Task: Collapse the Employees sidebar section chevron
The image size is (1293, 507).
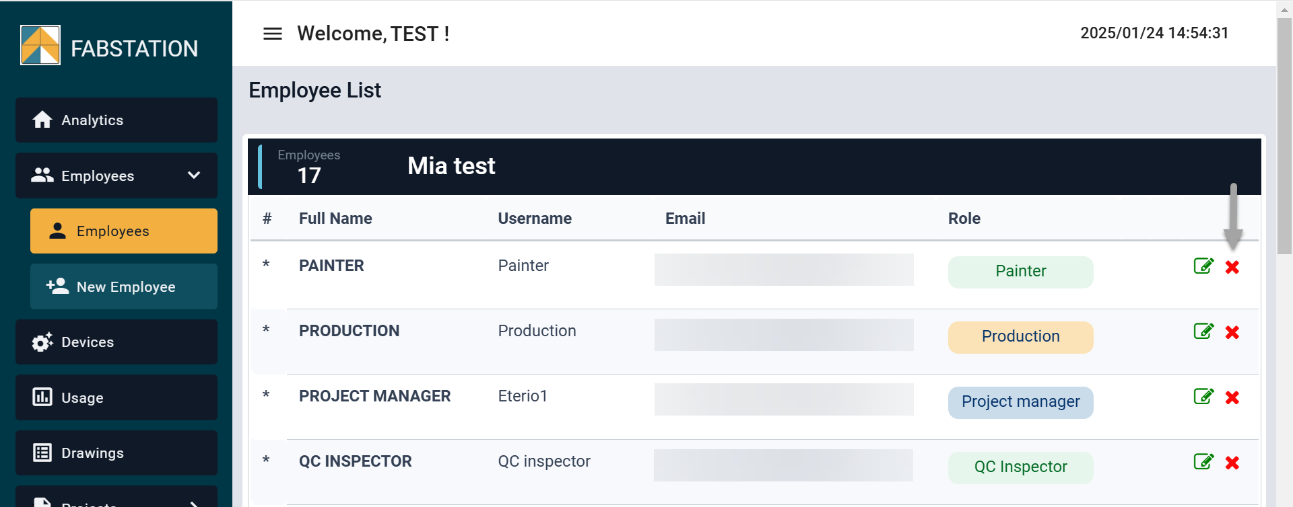Action: click(194, 175)
